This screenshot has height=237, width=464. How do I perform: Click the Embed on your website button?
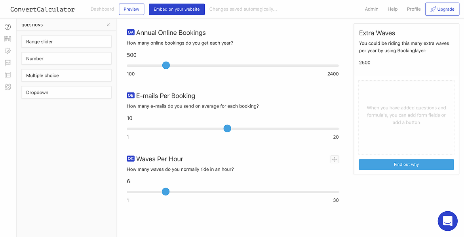coord(177,9)
